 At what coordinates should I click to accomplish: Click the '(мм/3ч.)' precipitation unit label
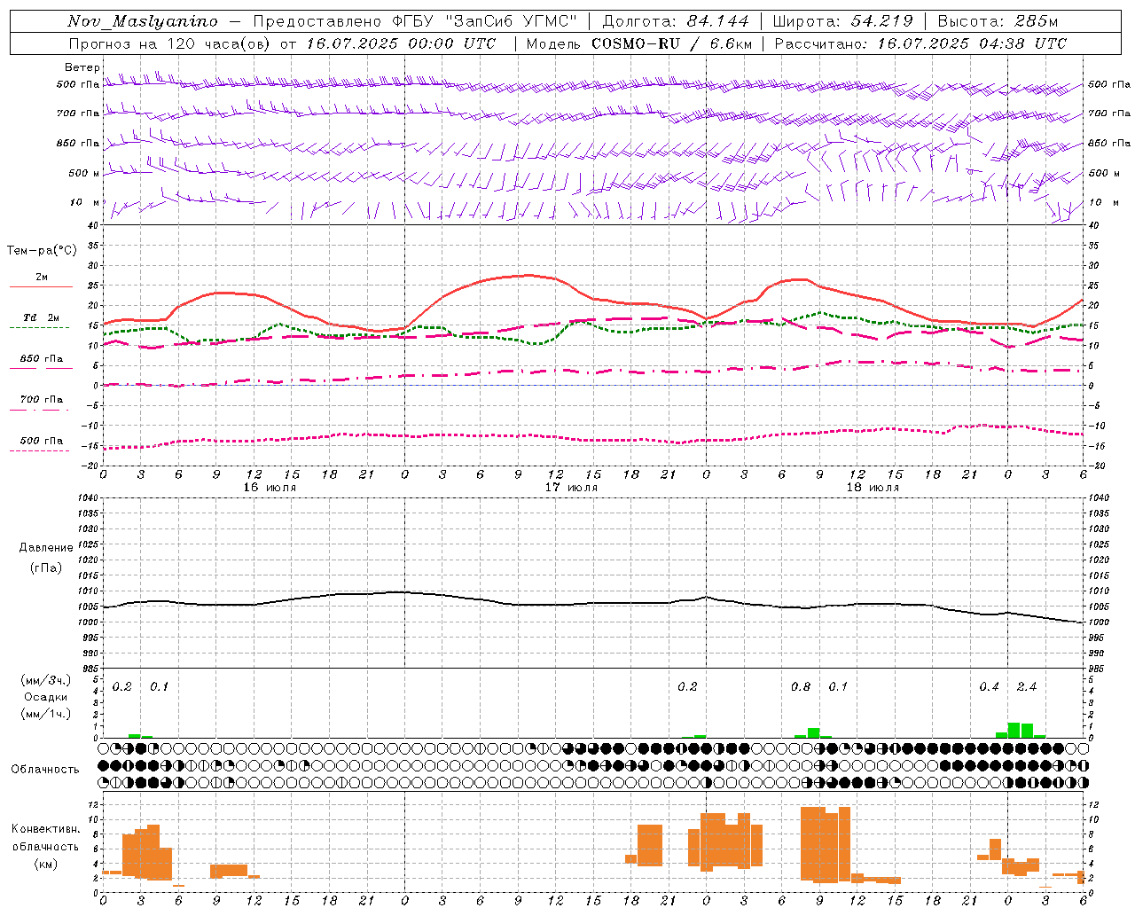46,680
